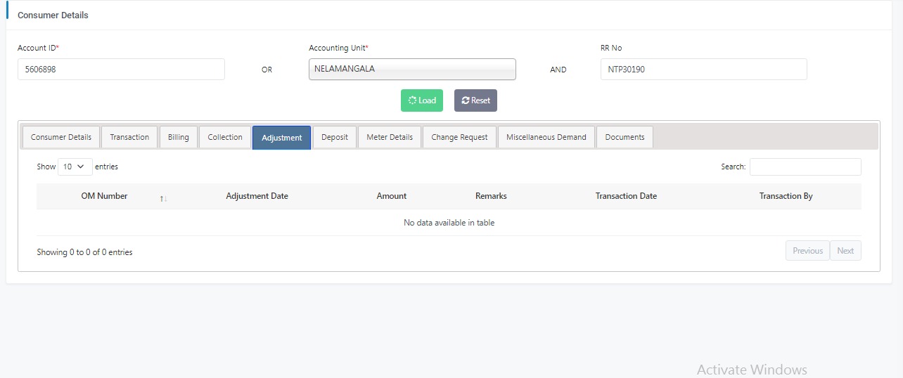The height and width of the screenshot is (378, 903).
Task: Open the Accounting Unit dropdown
Action: click(x=412, y=70)
